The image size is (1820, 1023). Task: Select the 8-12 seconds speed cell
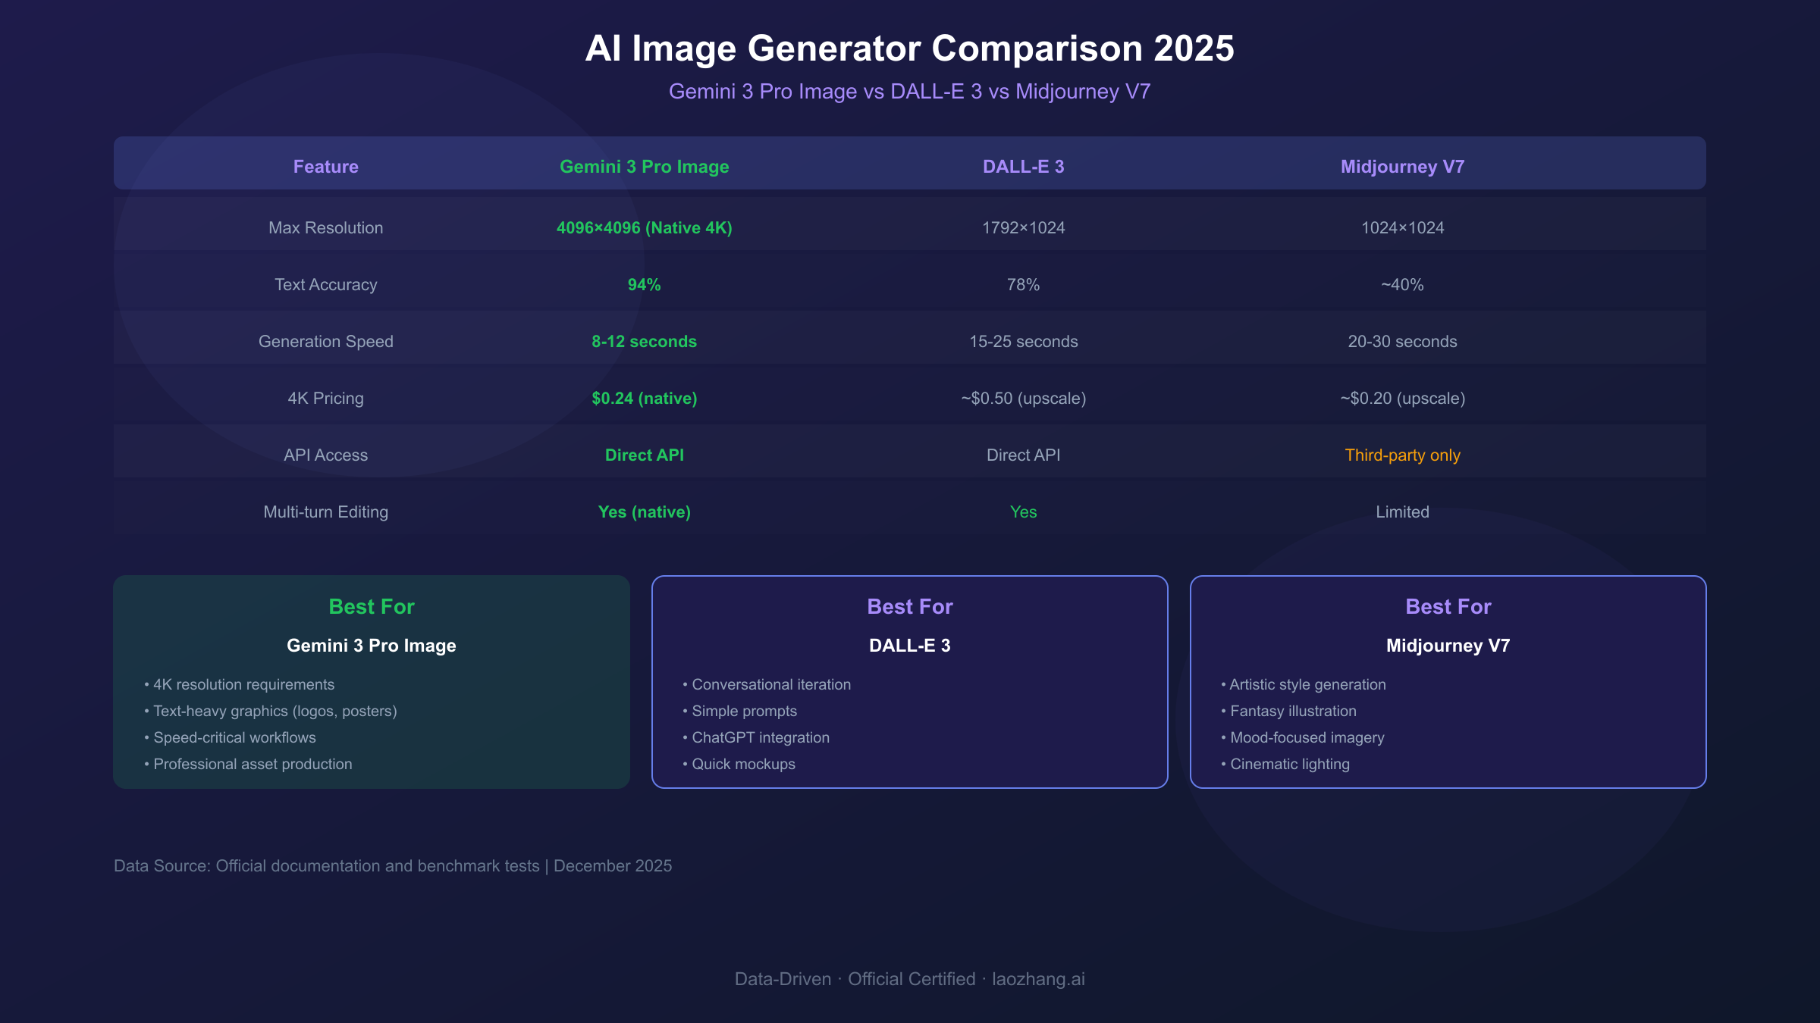pyautogui.click(x=644, y=342)
